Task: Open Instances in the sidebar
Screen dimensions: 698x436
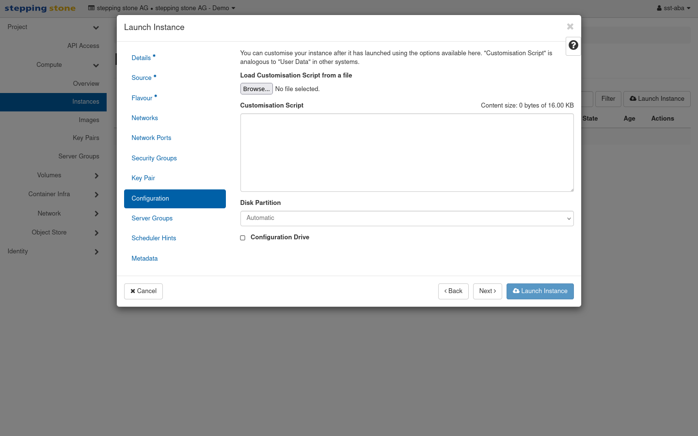Action: click(53, 102)
